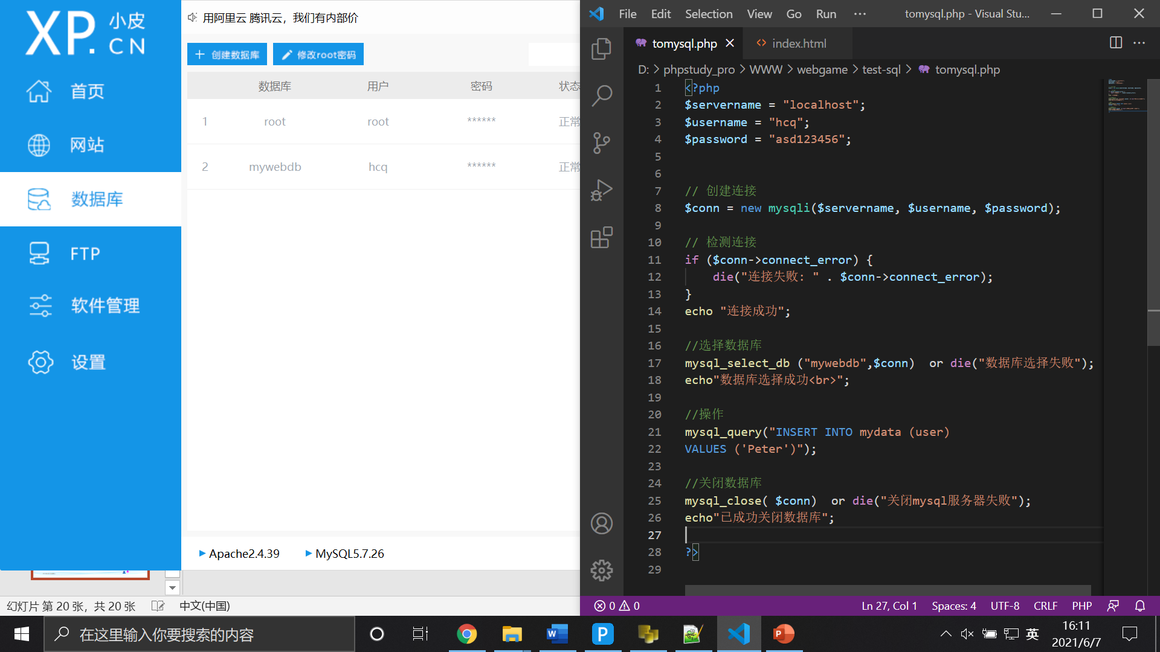Open 网站 section in phpstudy sidebar
1160x652 pixels.
point(91,145)
